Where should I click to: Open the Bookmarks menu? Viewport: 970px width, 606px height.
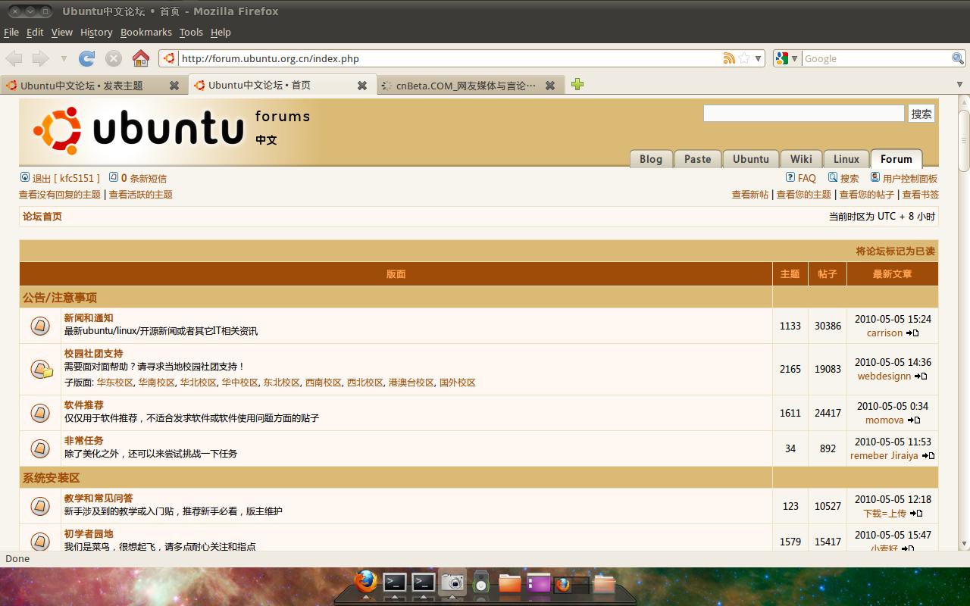pos(146,32)
